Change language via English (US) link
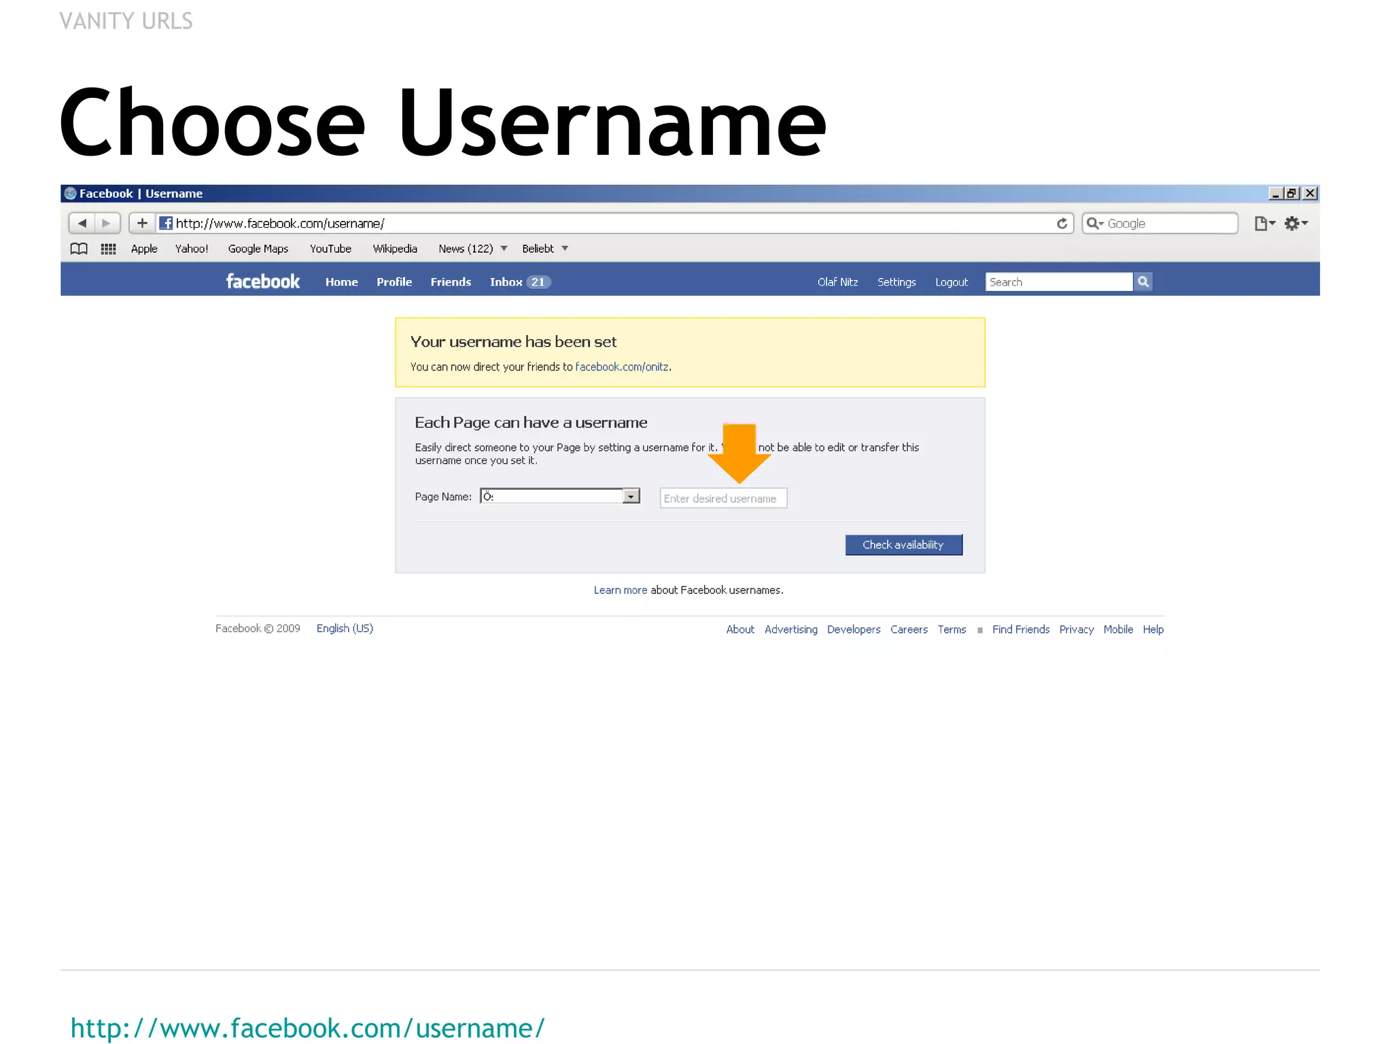 pos(345,629)
